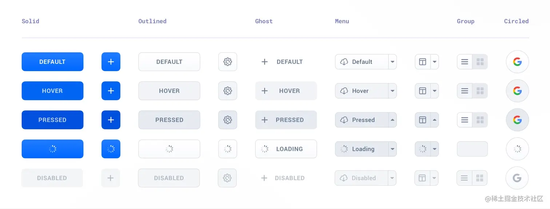Switch to grid view in Default row group
Screen dimensions: 550x209
point(480,62)
